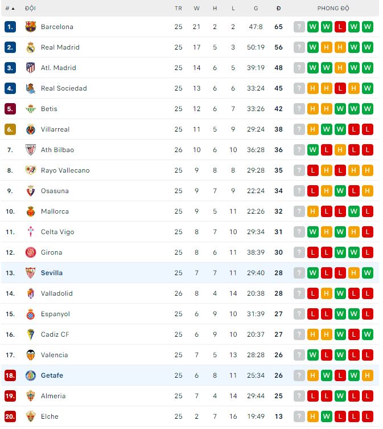Open the Rayo Vallecano team link
The height and width of the screenshot is (429, 383).
click(65, 170)
